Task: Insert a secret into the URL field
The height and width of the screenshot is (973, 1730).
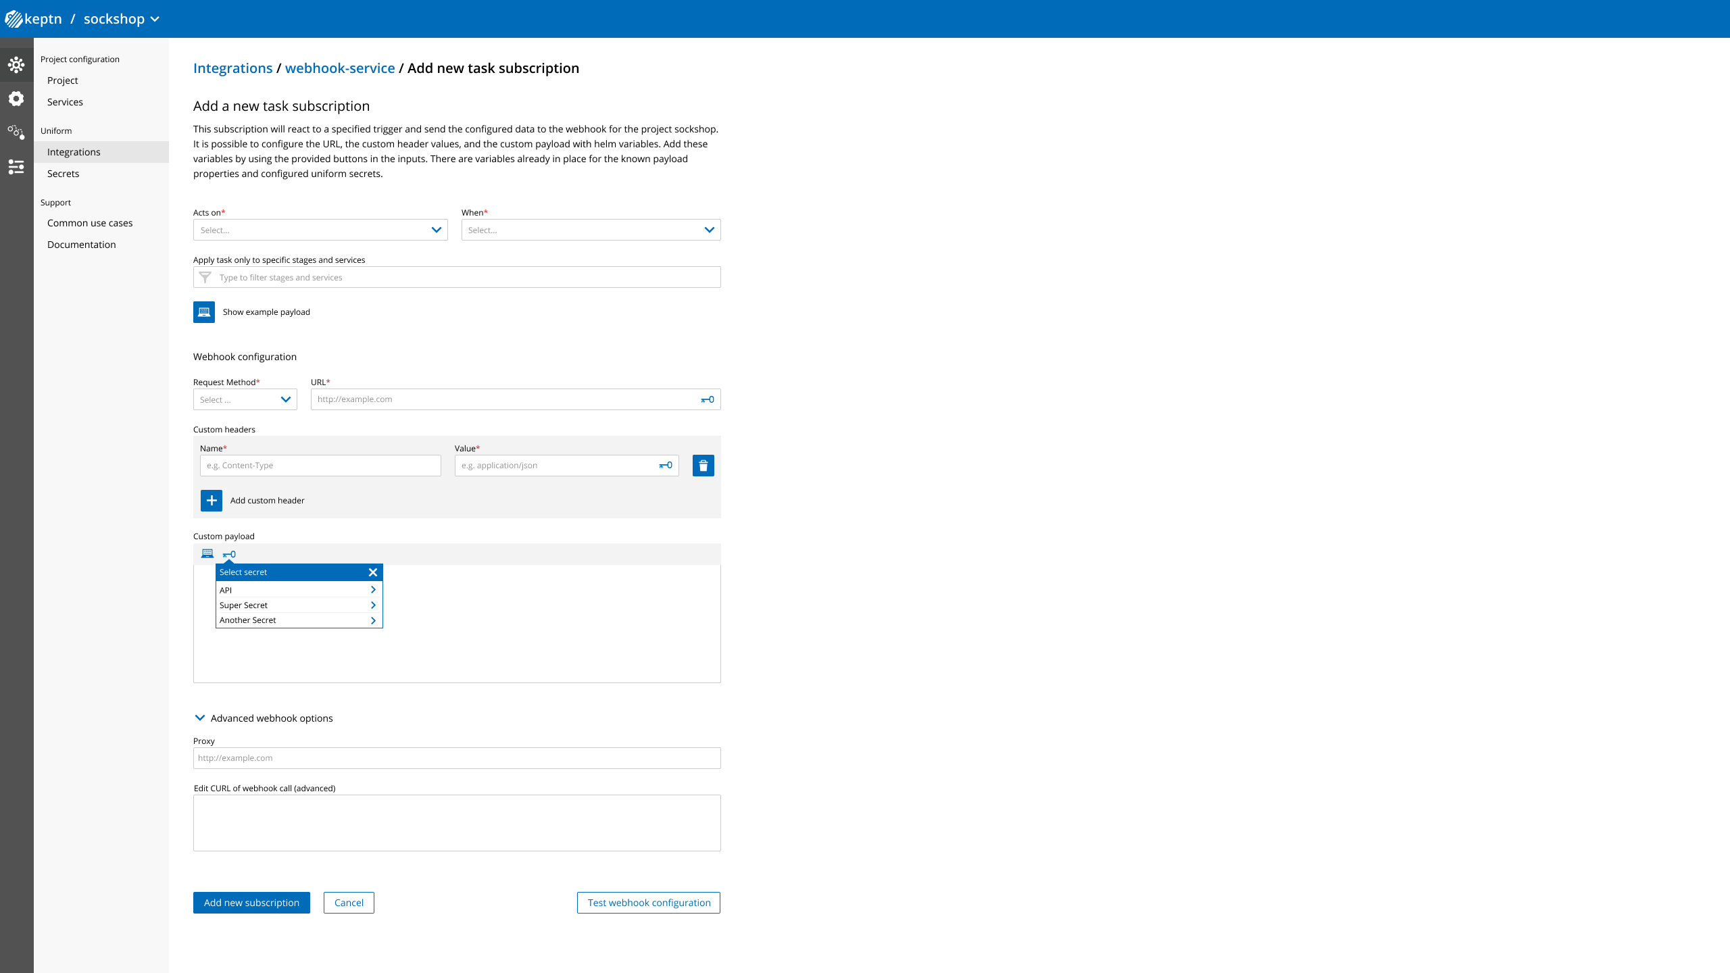Action: (706, 399)
